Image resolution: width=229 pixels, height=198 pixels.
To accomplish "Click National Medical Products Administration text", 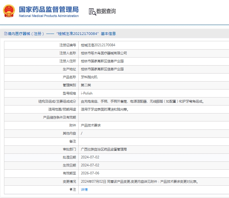I will (49, 16).
